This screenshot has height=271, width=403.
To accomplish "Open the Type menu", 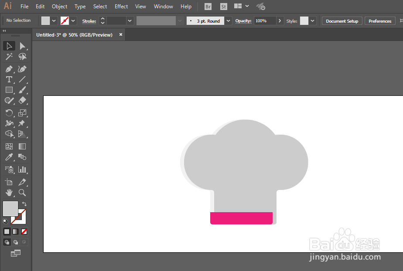I will pyautogui.click(x=80, y=7).
